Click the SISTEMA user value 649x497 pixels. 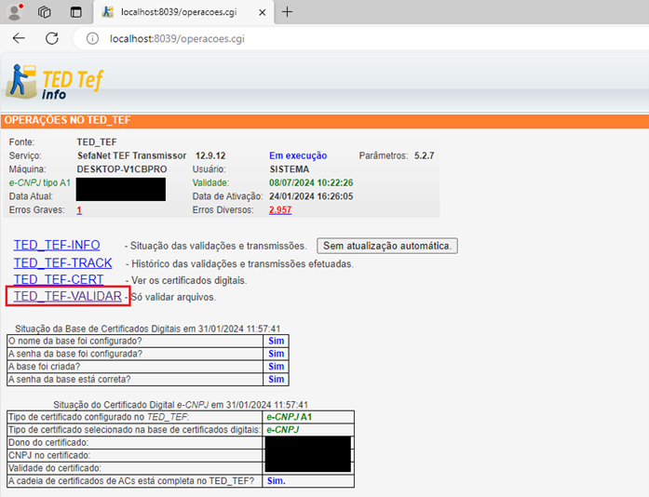pyautogui.click(x=290, y=169)
